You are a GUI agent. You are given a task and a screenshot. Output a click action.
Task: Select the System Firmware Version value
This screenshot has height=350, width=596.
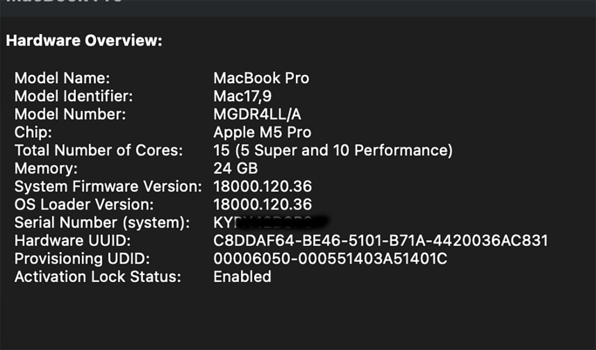coord(263,186)
